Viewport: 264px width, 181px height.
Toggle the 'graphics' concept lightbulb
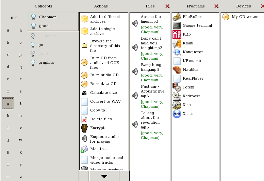pyautogui.click(x=33, y=62)
